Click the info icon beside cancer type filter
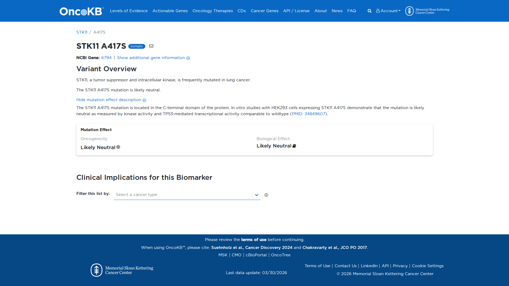 coord(266,195)
